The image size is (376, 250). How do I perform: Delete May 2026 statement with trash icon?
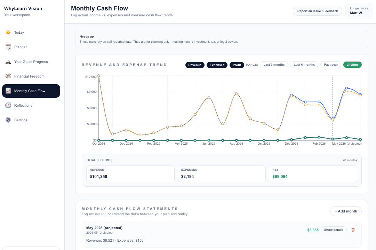pyautogui.click(x=353, y=230)
